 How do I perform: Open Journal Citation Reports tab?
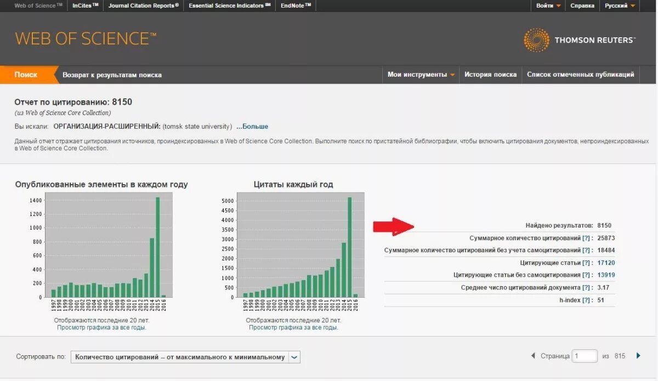(x=144, y=5)
